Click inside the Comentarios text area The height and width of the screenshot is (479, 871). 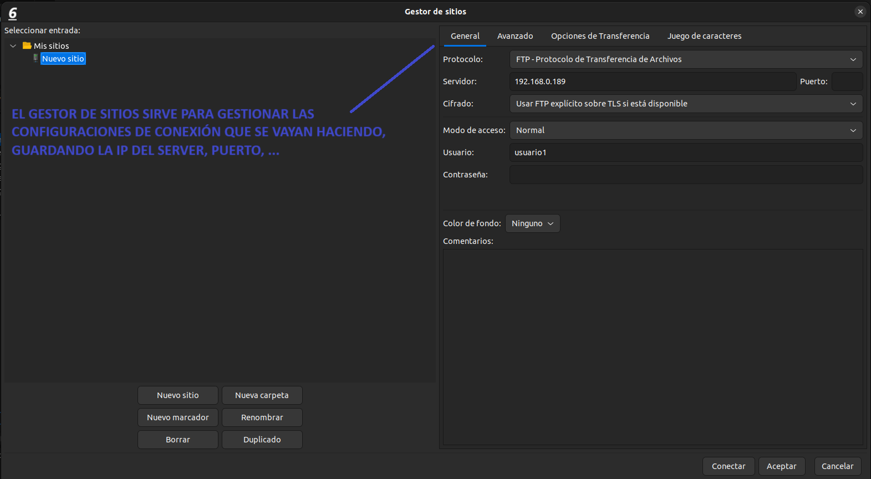(x=653, y=346)
